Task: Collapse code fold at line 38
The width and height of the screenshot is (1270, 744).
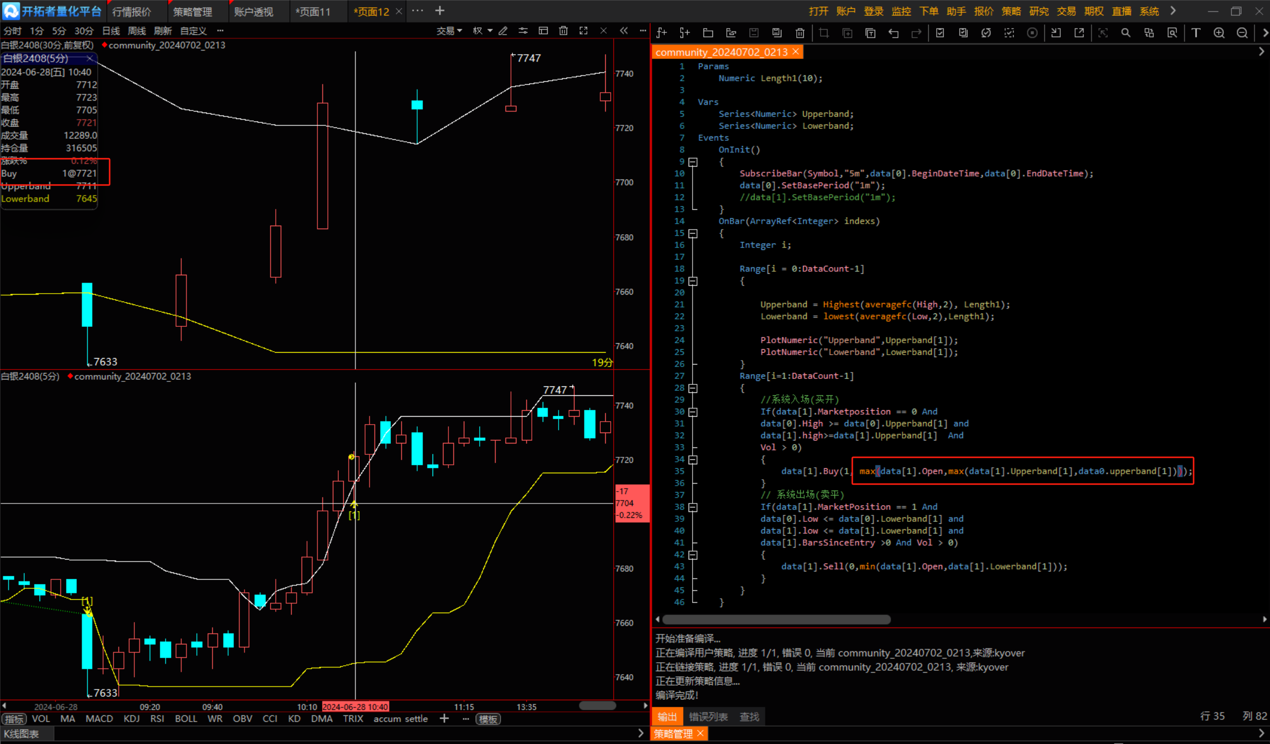Action: pyautogui.click(x=694, y=507)
